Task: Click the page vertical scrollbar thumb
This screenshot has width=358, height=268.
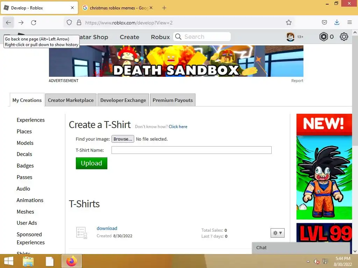Action: tap(355, 90)
